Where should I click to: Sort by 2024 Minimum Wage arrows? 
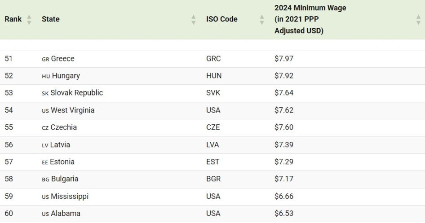point(418,20)
